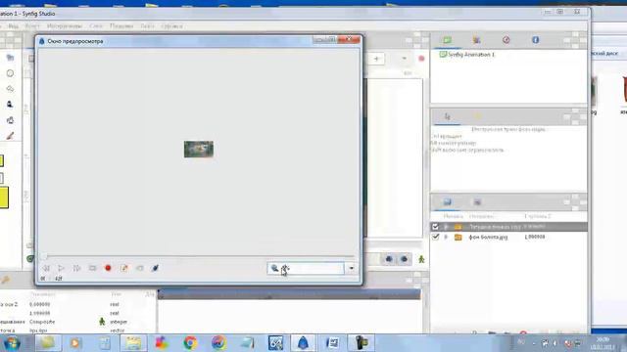This screenshot has width=627, height=352.
Task: Open the Layers panel tab
Action: point(447,202)
